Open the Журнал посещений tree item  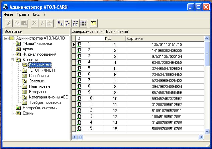pyautogui.click(x=39, y=54)
